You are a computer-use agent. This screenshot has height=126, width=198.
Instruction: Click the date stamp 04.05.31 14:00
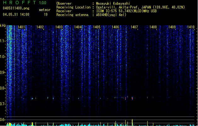click(x=16, y=14)
